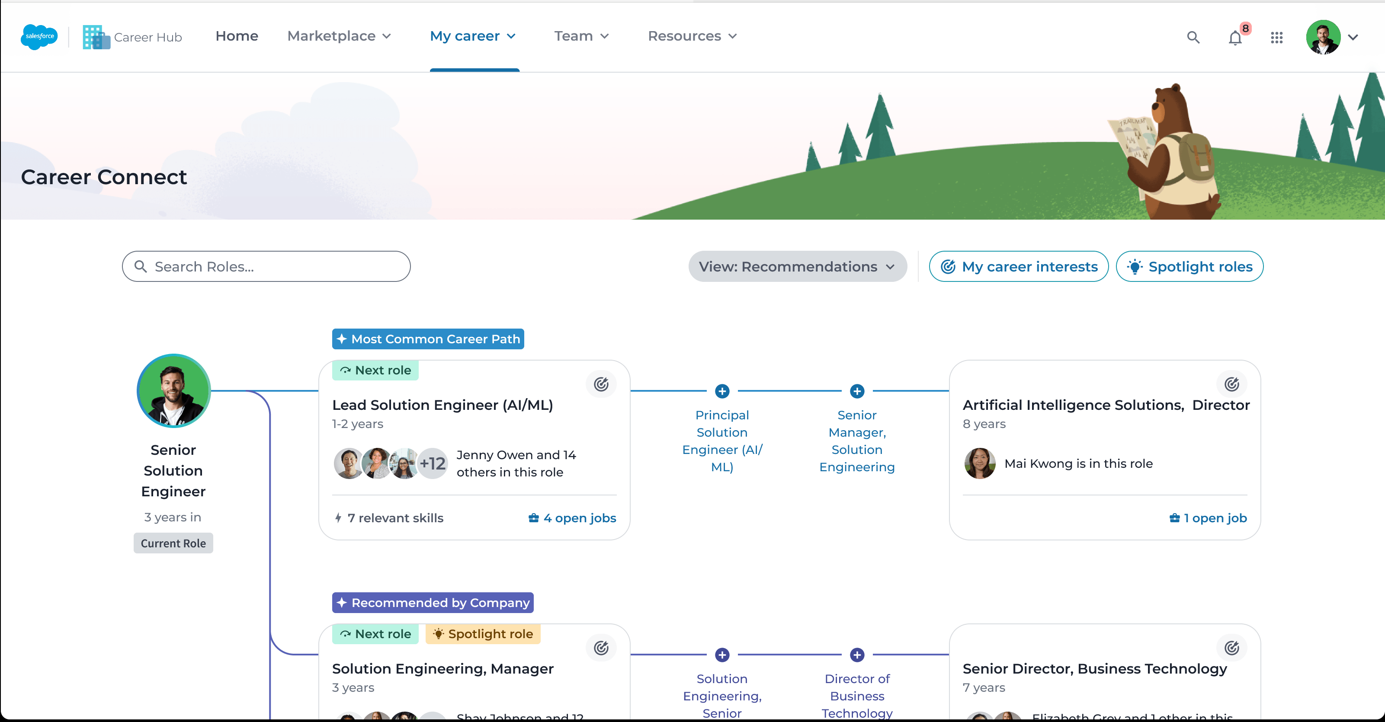Click the Spotlight roles button
The width and height of the screenshot is (1385, 722).
point(1189,266)
